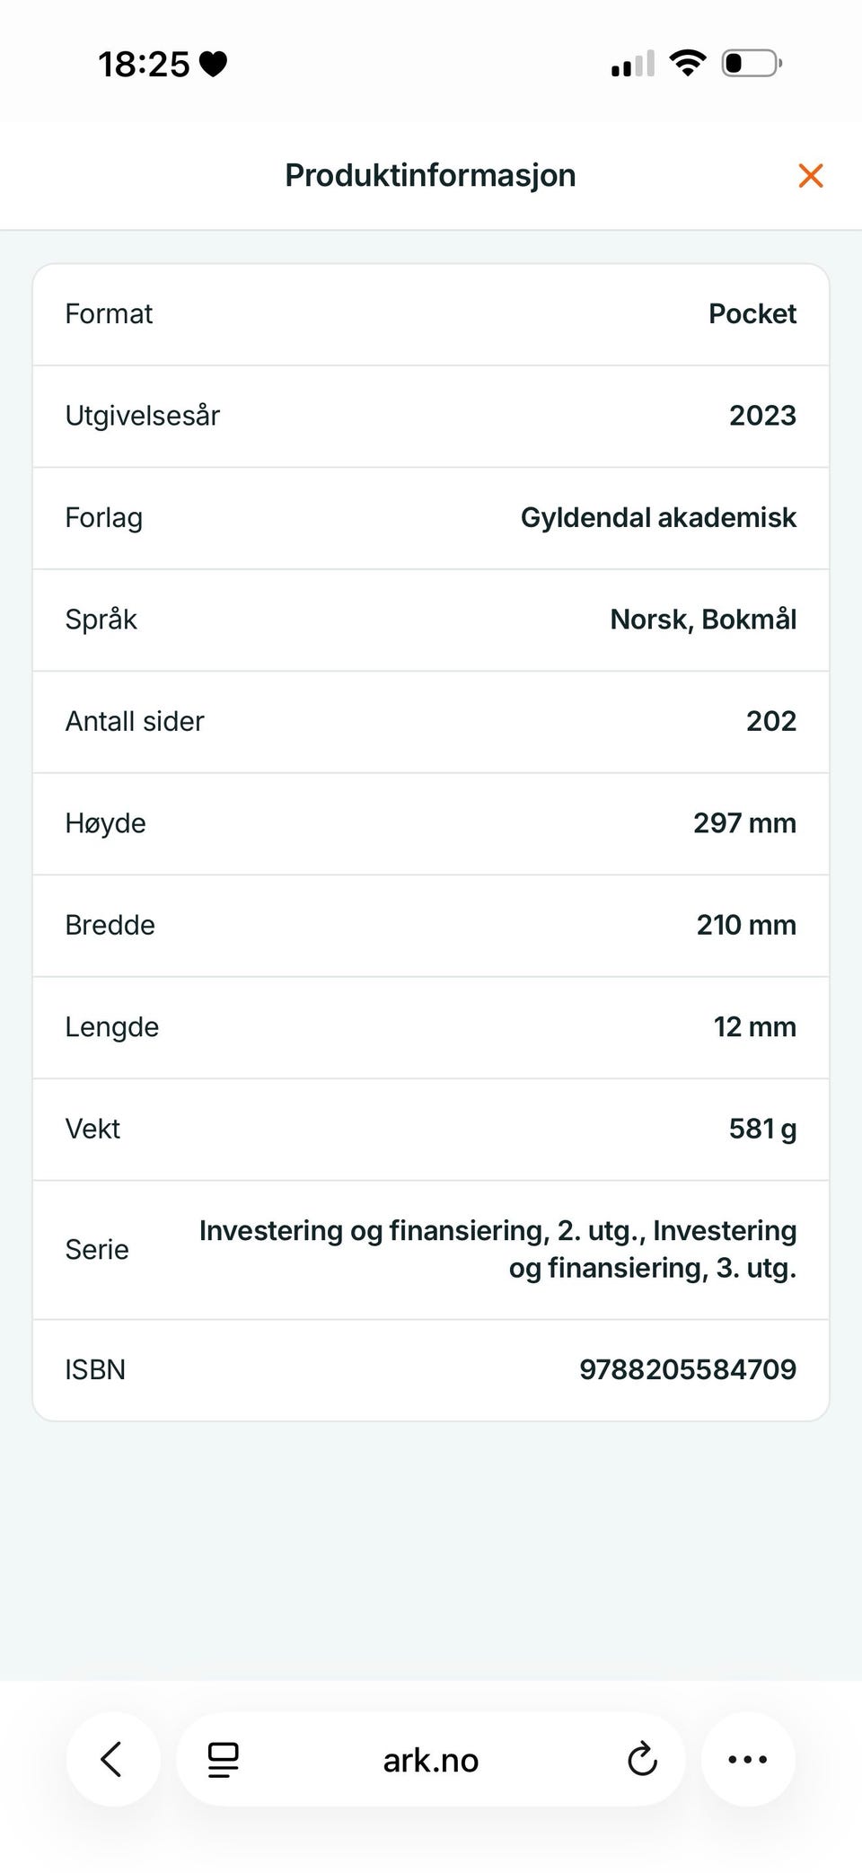Open the page tabs/reader icon
This screenshot has width=862, height=1873.
[223, 1760]
